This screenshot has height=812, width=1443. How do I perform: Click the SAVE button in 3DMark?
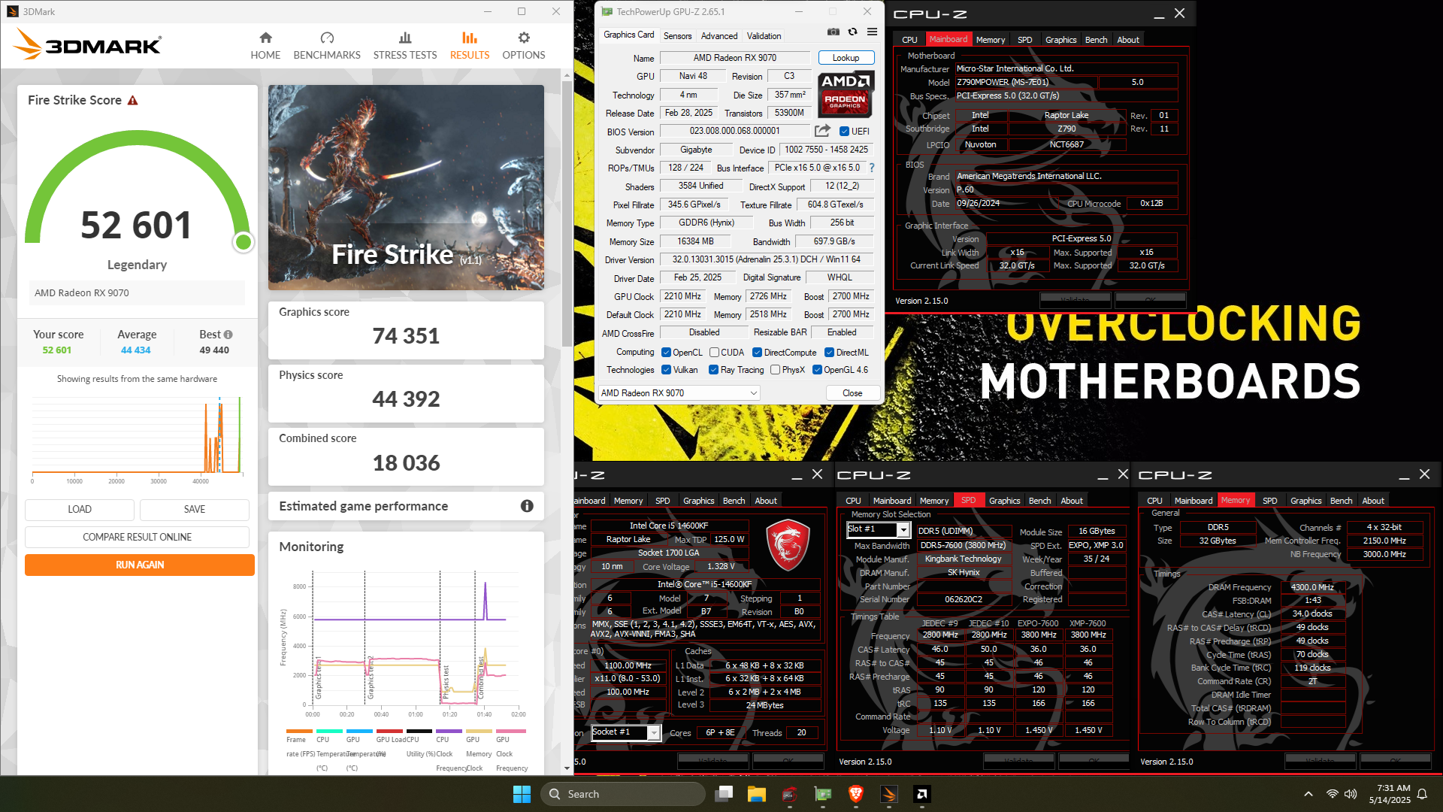pos(195,510)
